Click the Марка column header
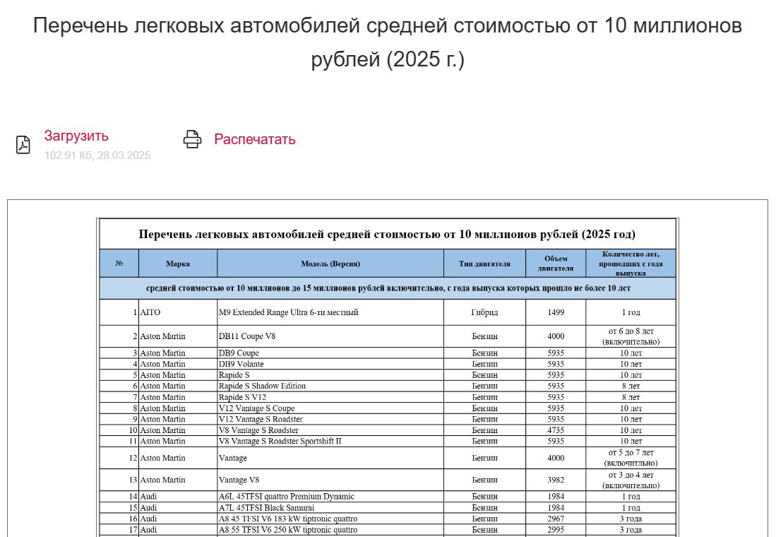Viewport: 776px width, 537px height. pyautogui.click(x=178, y=264)
